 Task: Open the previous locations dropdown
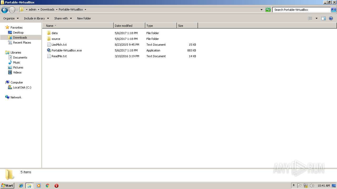tap(261, 10)
